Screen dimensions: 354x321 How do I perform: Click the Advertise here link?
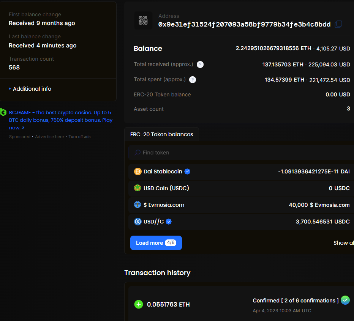(x=49, y=137)
